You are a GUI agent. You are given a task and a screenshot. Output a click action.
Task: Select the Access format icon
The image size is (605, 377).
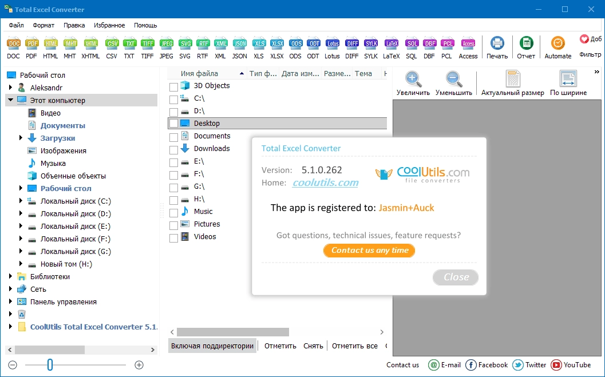coord(468,43)
